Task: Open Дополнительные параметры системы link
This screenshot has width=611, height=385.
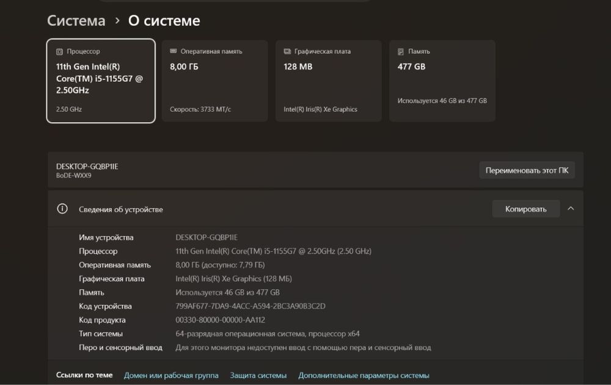Action: point(364,375)
